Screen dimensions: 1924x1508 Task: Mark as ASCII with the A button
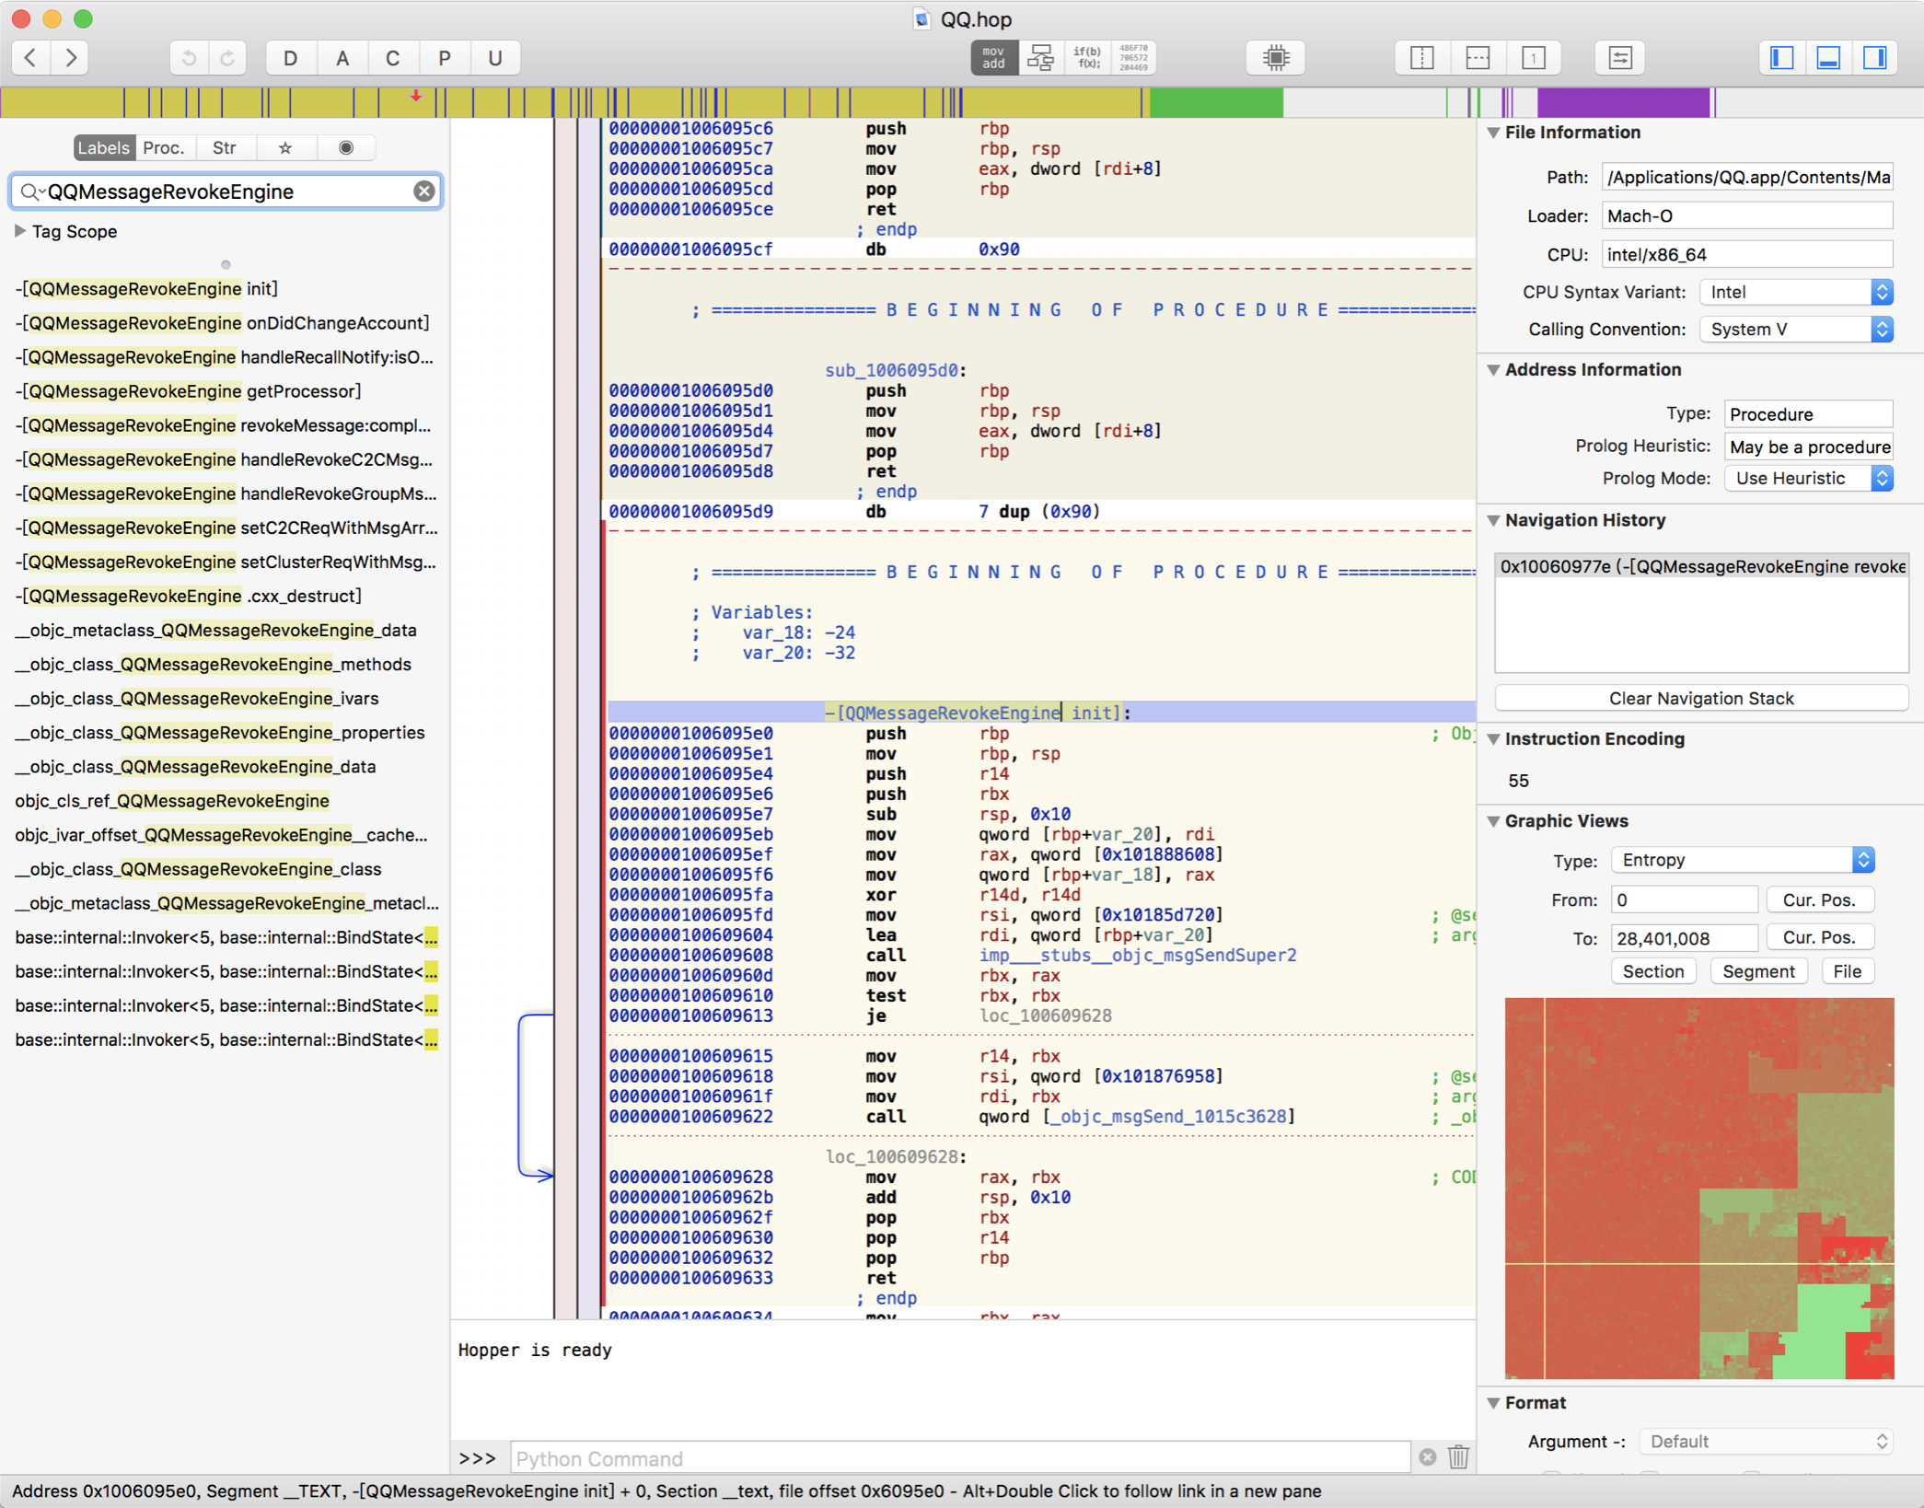tap(342, 57)
